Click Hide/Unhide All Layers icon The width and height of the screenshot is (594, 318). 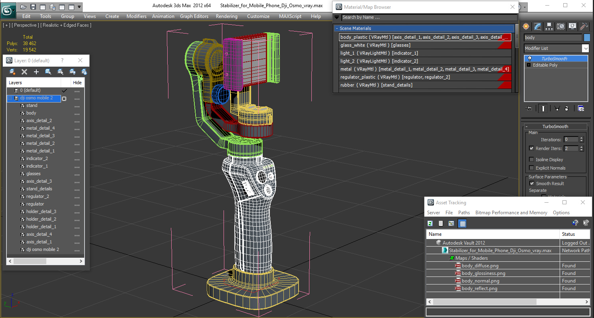point(72,72)
